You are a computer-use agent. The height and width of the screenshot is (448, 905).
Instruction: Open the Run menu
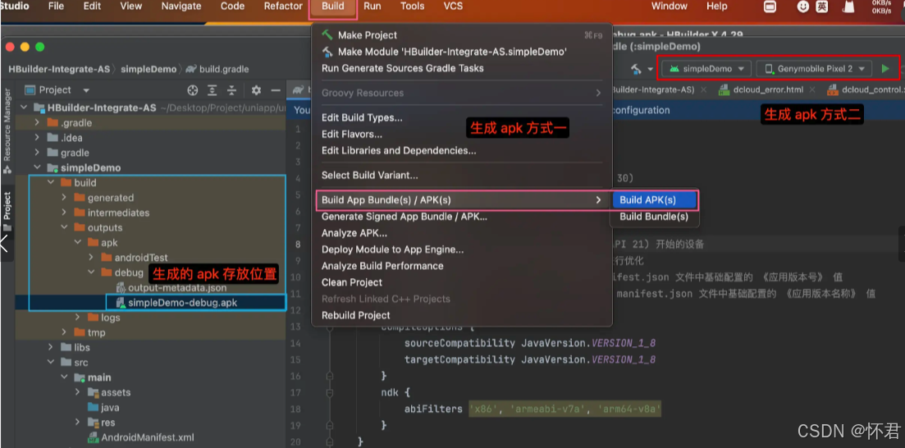(x=372, y=7)
